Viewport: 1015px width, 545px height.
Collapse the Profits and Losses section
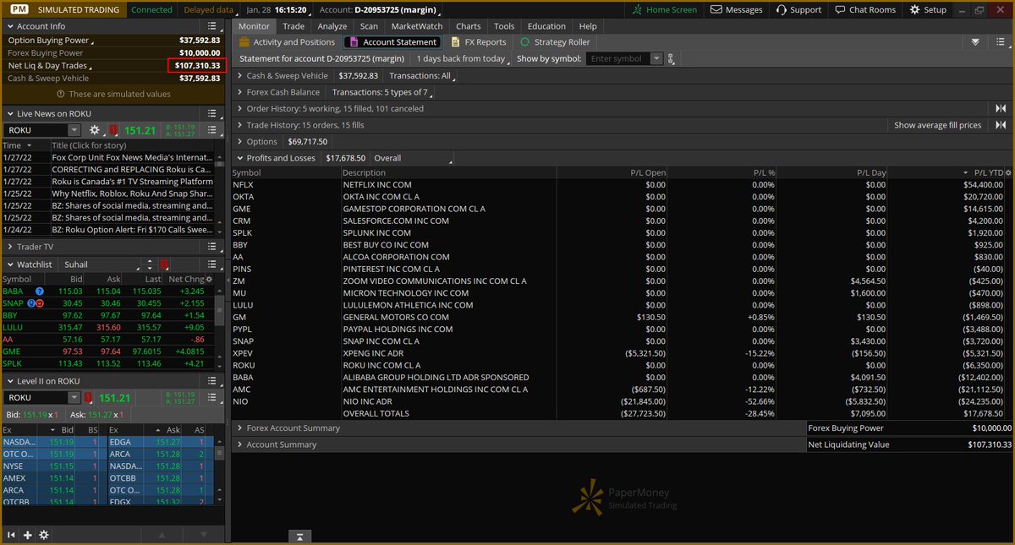(x=239, y=158)
